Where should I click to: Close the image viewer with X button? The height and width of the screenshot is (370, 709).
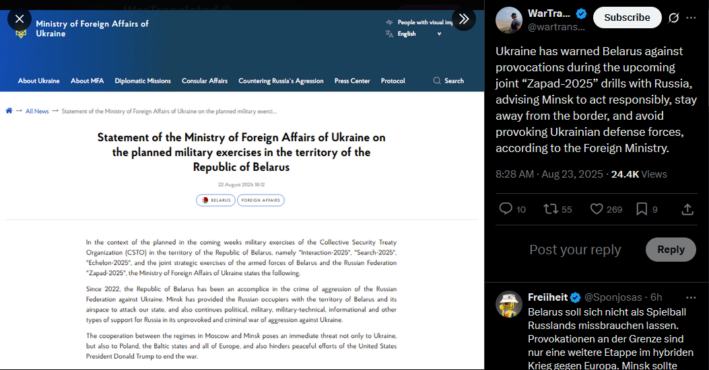pyautogui.click(x=20, y=19)
